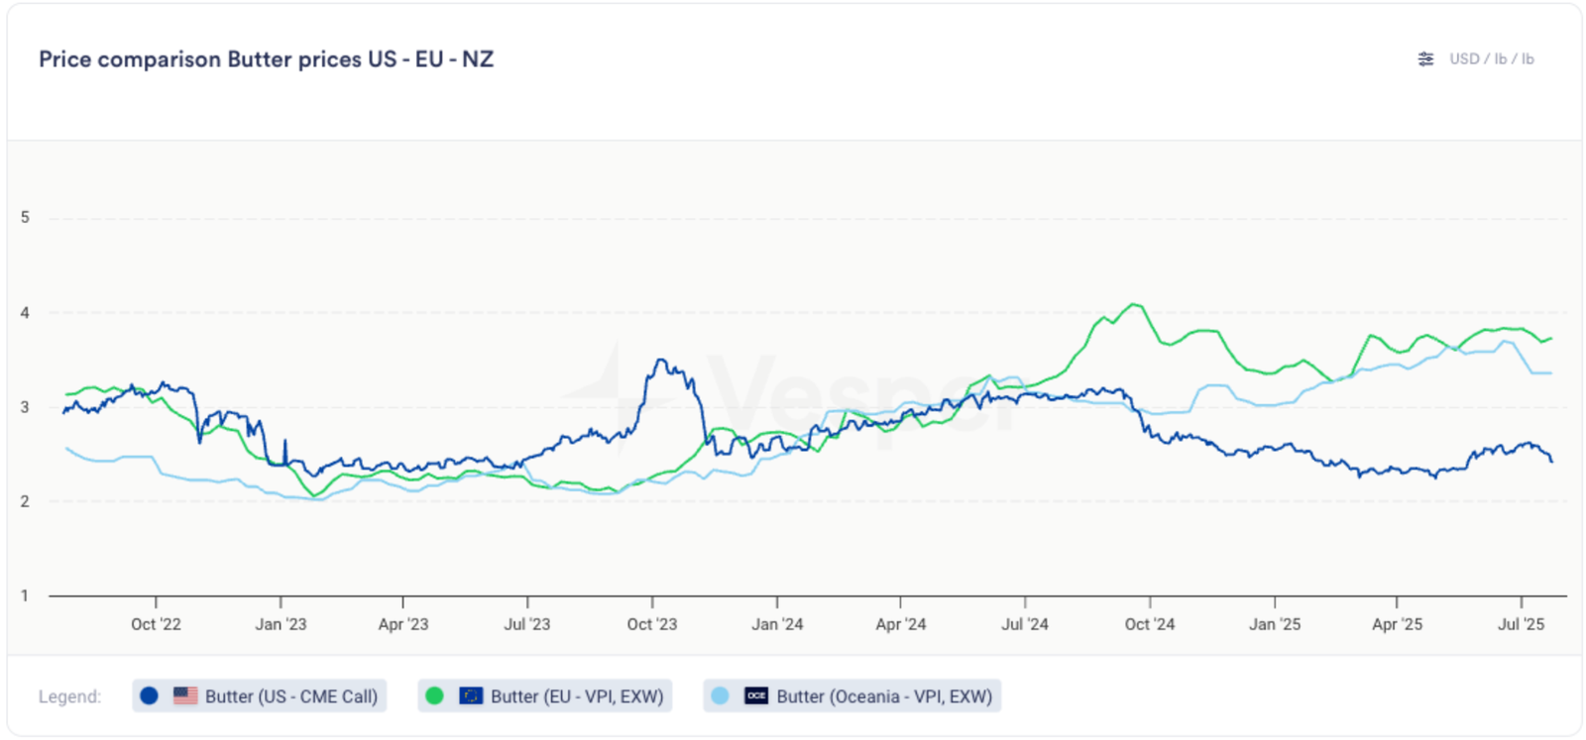Toggle Butter (Oceania - VPI, EXW) series label
The image size is (1586, 740).
[884, 696]
